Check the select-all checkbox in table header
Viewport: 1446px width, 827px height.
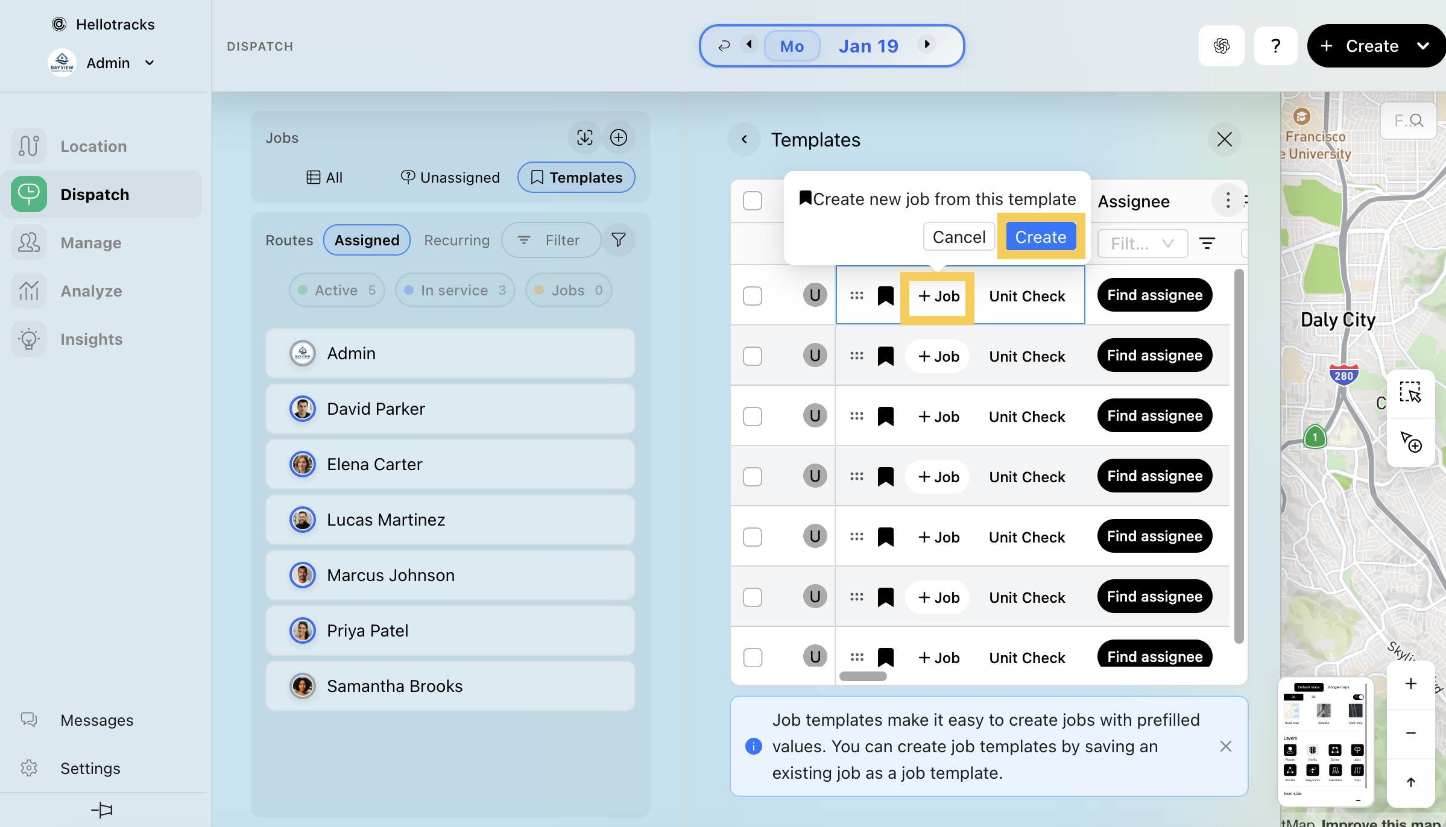753,201
